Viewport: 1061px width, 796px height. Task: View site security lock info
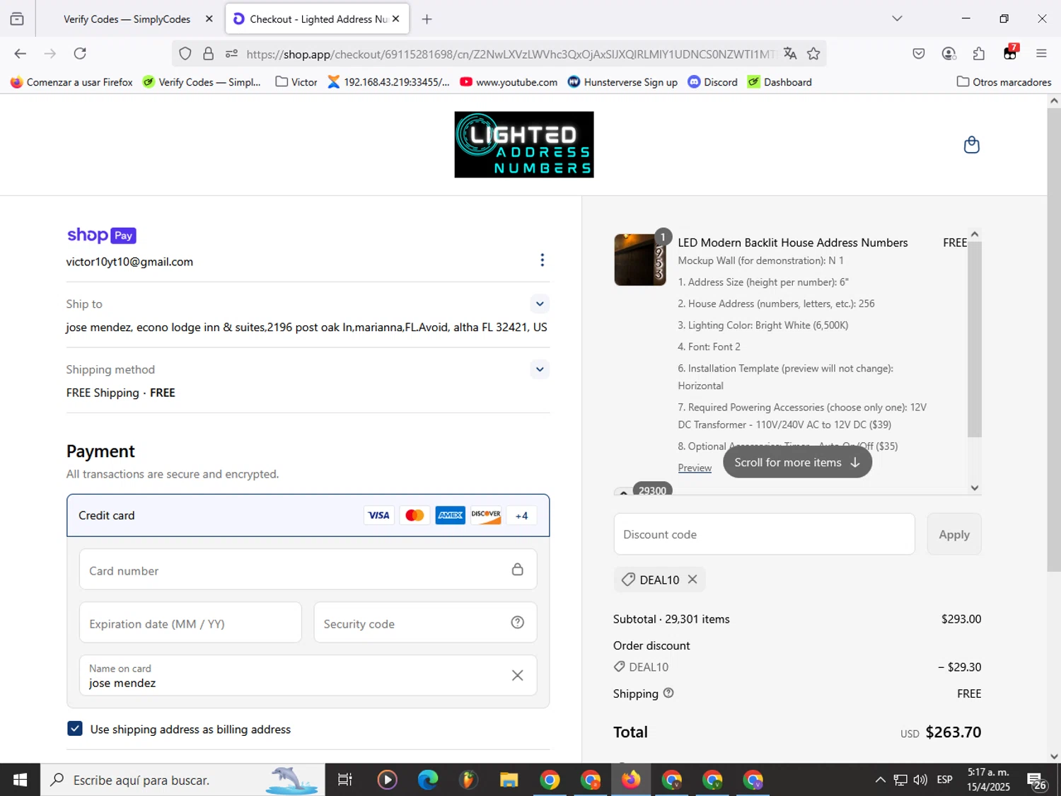pos(208,54)
